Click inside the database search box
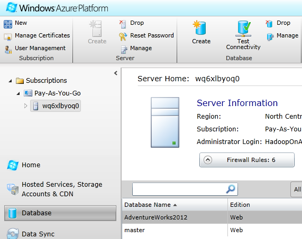 [185, 189]
